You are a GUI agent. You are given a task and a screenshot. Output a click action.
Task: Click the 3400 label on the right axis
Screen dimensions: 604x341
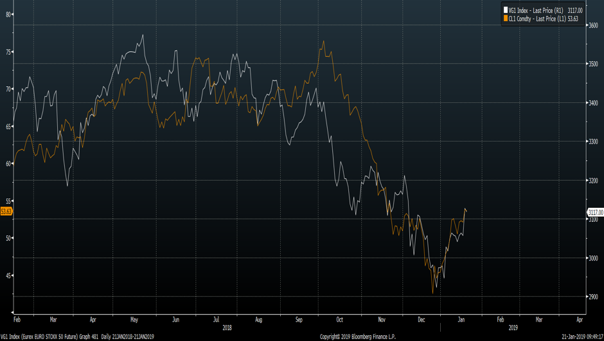point(593,103)
